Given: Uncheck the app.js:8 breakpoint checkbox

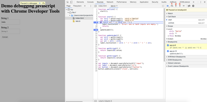Looking at the screenshot, I should [x=168, y=45].
